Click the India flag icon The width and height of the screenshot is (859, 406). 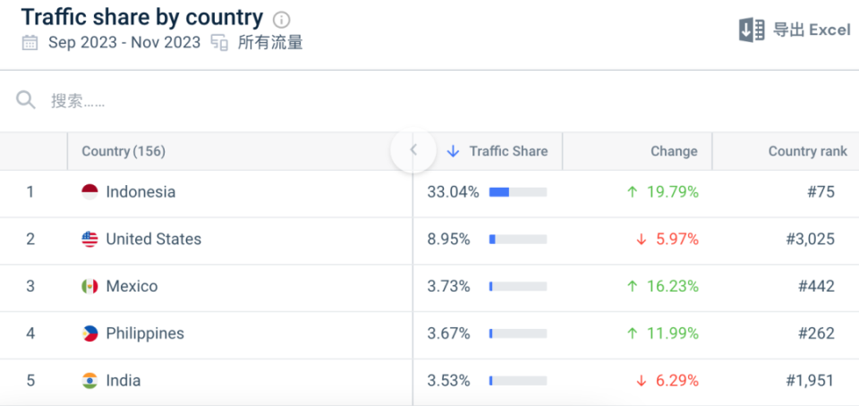89,380
